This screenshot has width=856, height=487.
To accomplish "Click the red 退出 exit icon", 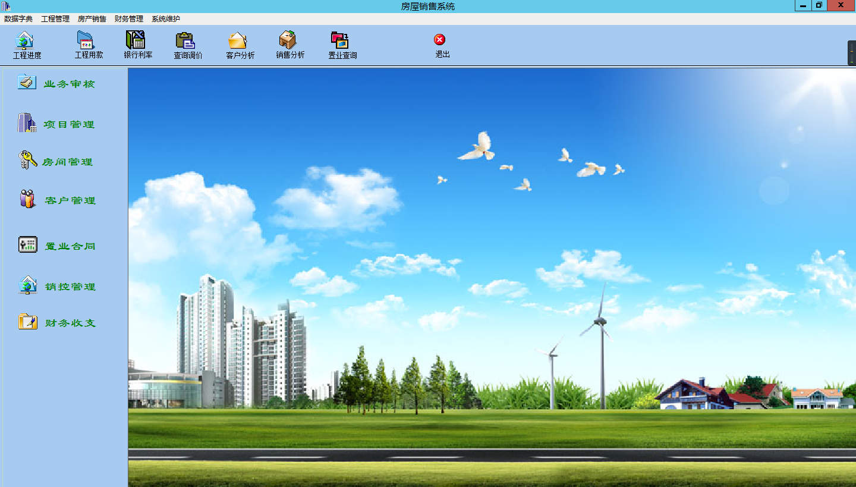I will click(440, 40).
